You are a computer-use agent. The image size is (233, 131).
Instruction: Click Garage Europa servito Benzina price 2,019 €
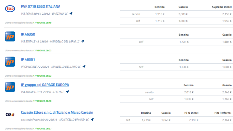tap(189, 92)
